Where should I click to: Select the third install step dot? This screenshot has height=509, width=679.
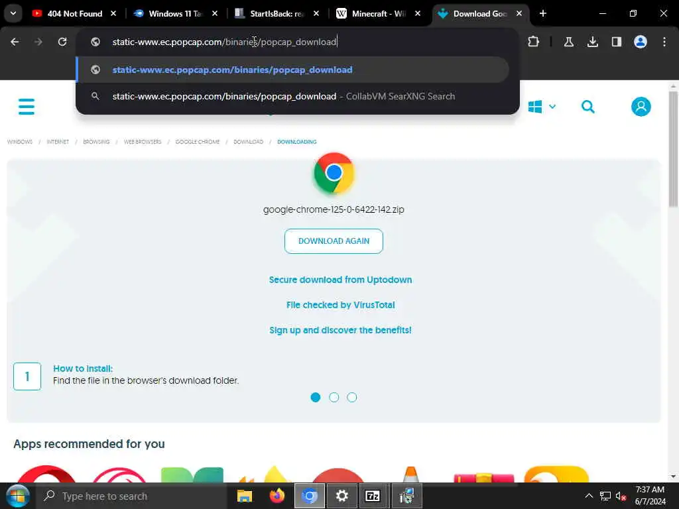(x=352, y=398)
